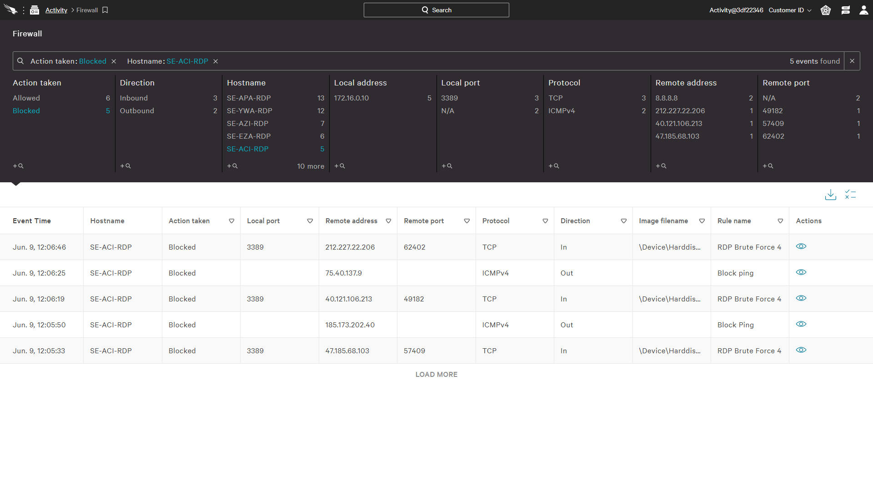
Task: Bookmark the Firewall page
Action: pyautogui.click(x=105, y=10)
